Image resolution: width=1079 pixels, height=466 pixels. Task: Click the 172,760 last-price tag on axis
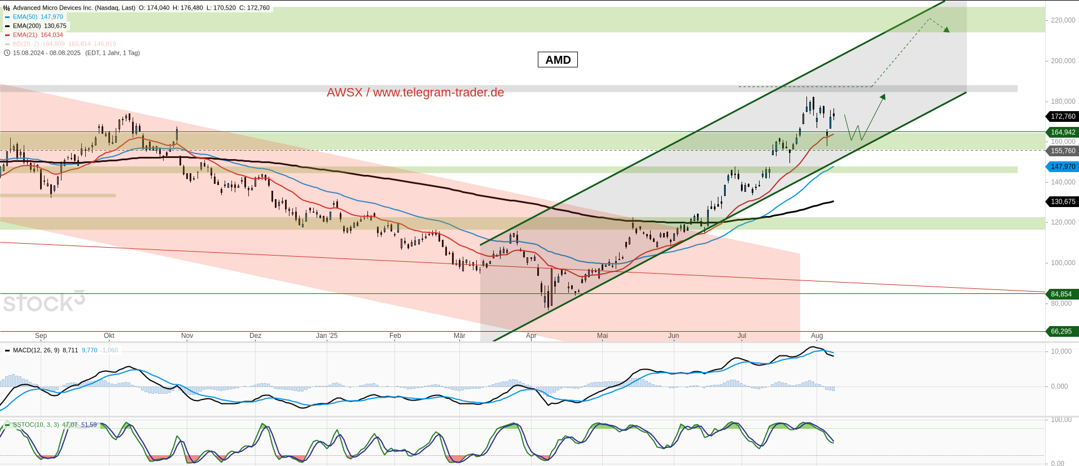click(x=1063, y=117)
